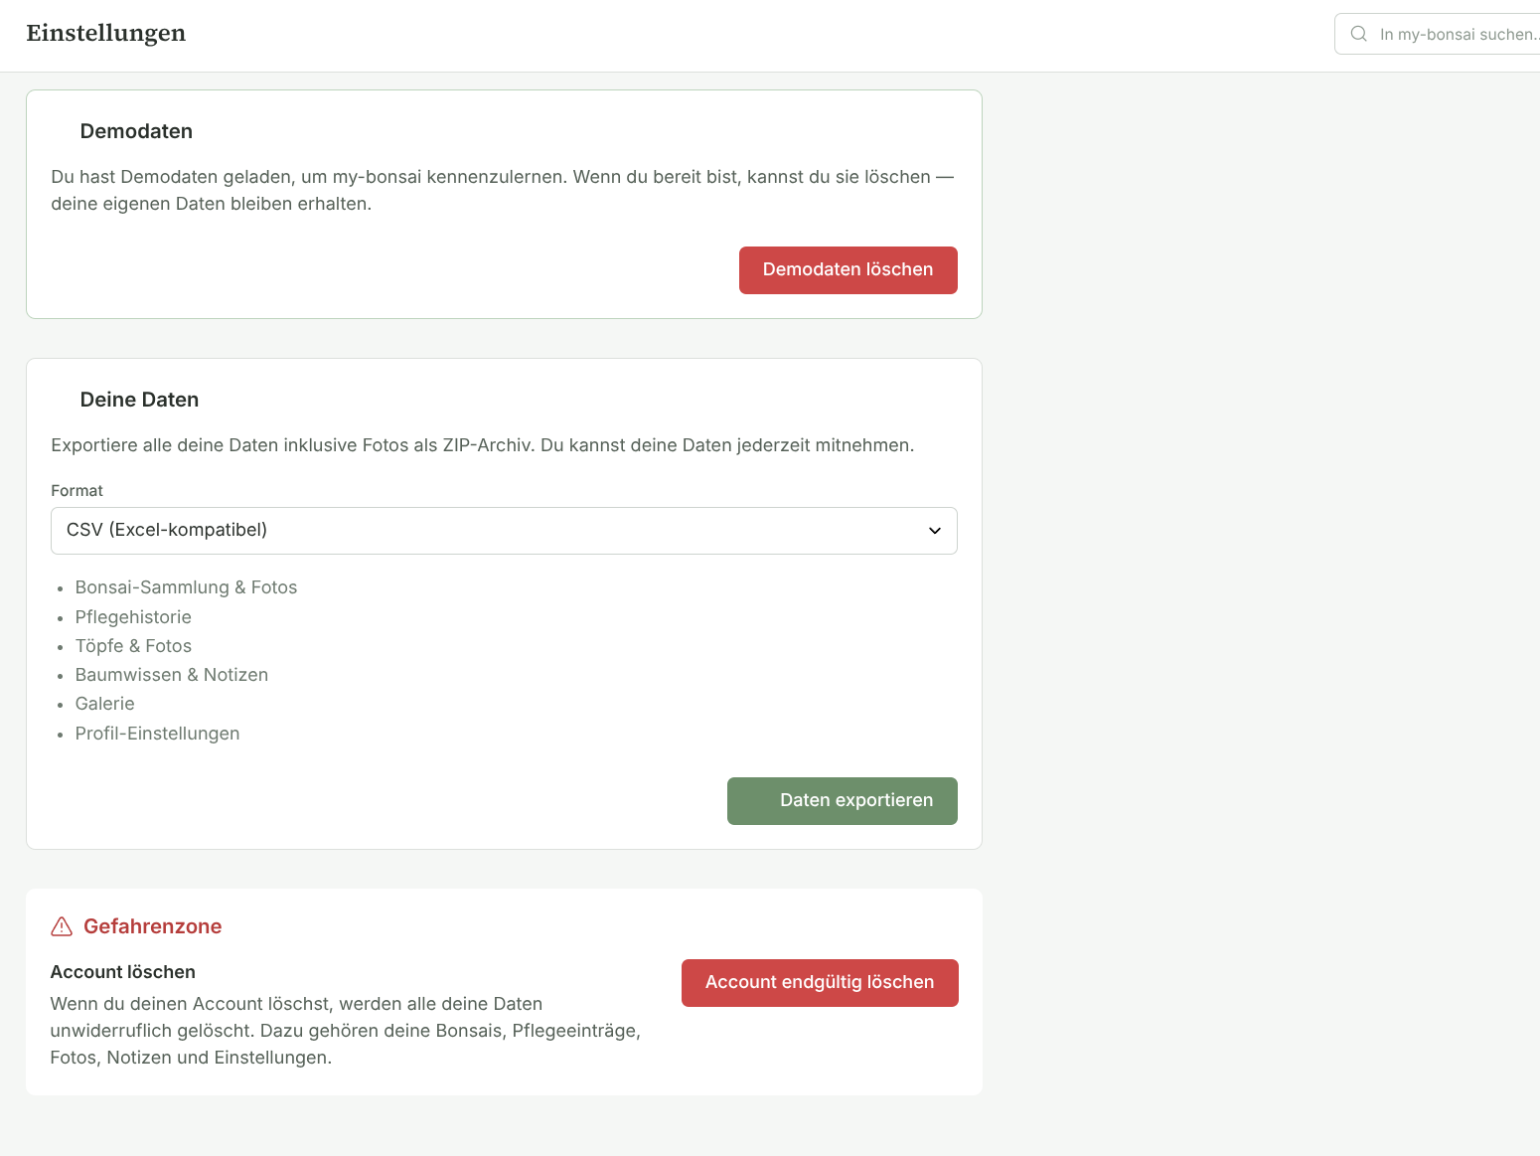Click the Deine Daten heading
Screen dimensions: 1540x1156
point(139,399)
